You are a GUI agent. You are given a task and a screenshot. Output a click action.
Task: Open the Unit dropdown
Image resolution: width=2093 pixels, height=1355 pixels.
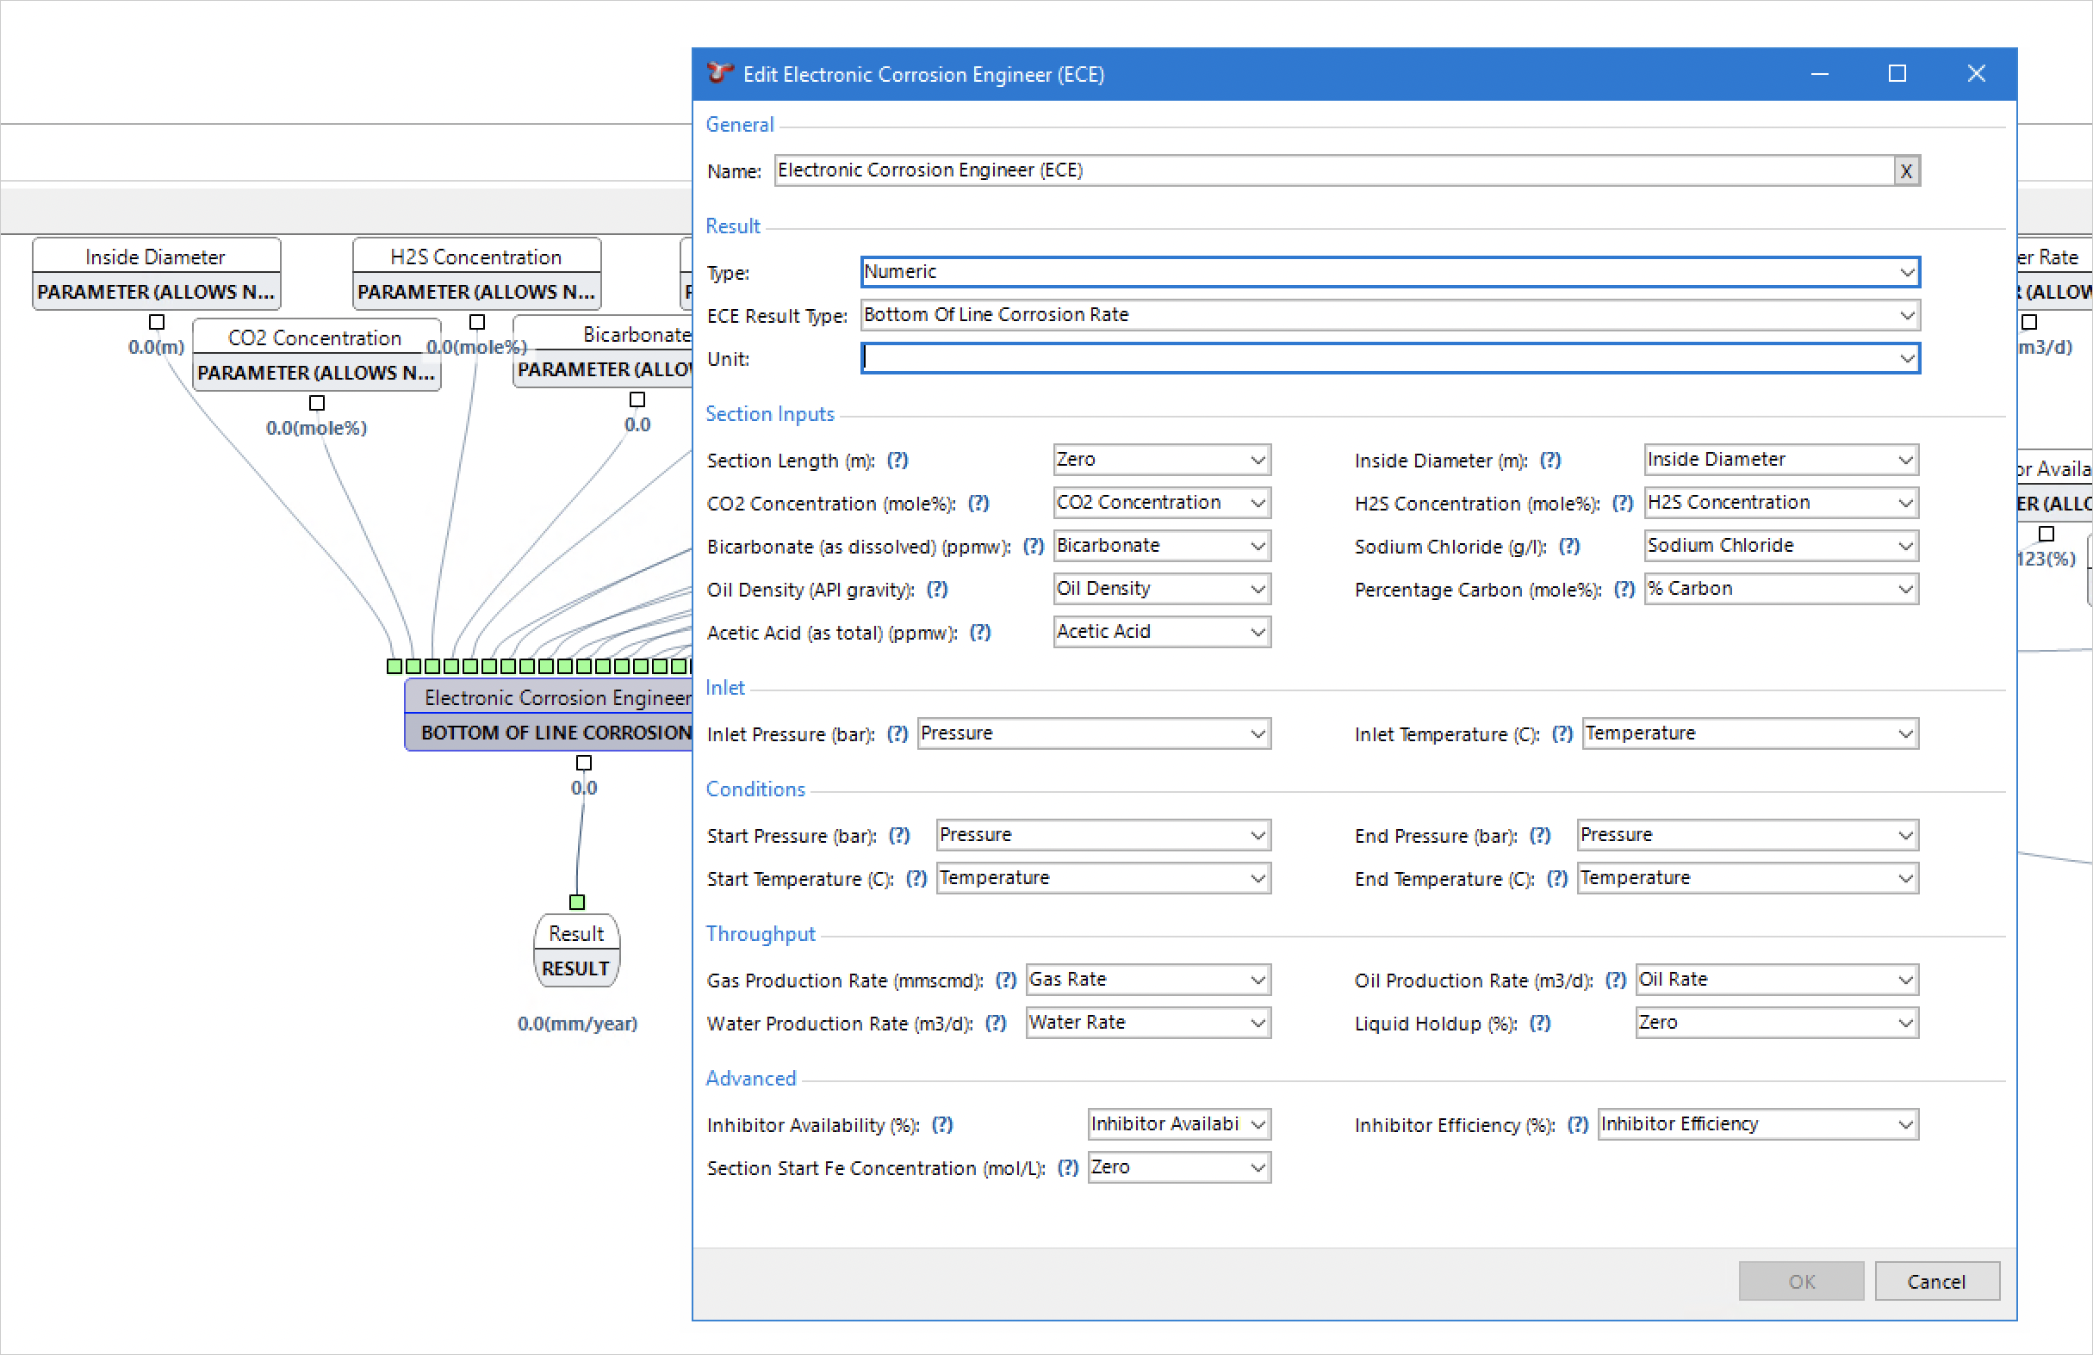[1906, 357]
